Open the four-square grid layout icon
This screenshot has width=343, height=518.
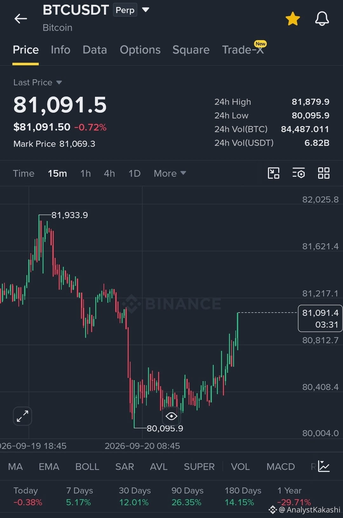[x=324, y=173]
